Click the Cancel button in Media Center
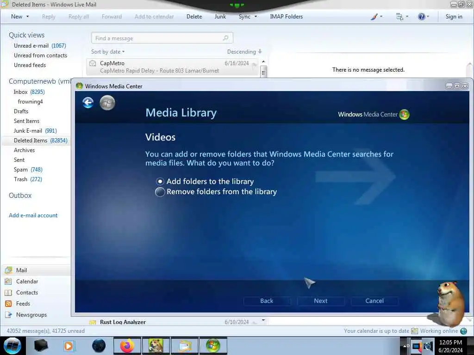This screenshot has height=355, width=474. (374, 301)
